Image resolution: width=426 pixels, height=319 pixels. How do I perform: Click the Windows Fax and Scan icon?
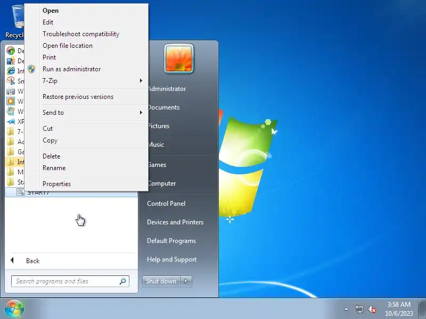(11, 91)
